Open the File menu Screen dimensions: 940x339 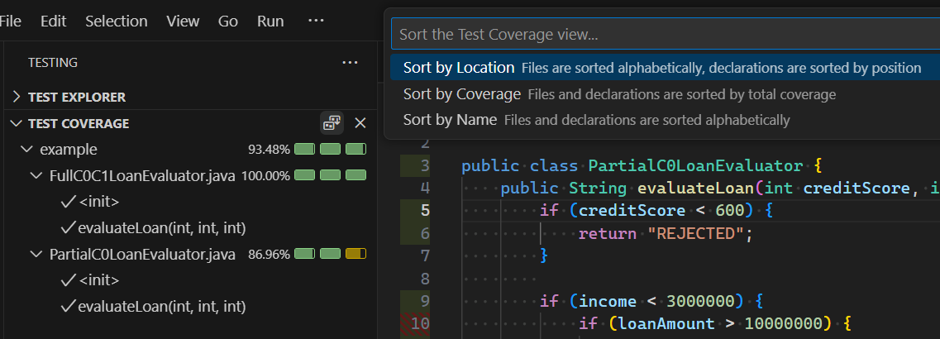click(10, 21)
